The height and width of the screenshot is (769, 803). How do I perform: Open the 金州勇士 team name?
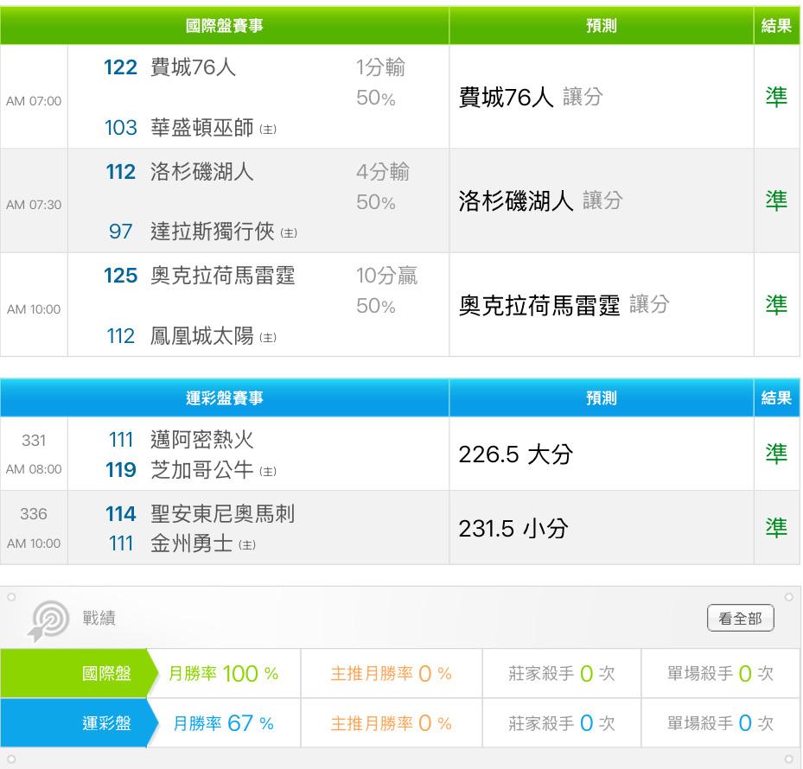(x=192, y=543)
